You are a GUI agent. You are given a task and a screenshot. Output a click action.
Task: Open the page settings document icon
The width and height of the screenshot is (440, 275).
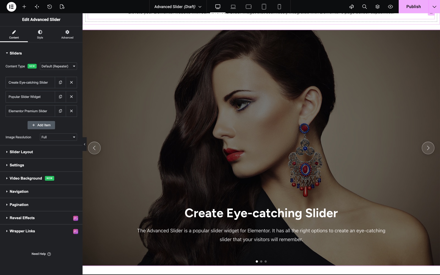[x=62, y=7]
